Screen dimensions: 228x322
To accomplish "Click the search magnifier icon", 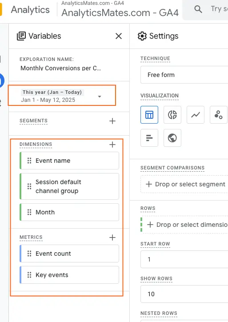I will (198, 9).
